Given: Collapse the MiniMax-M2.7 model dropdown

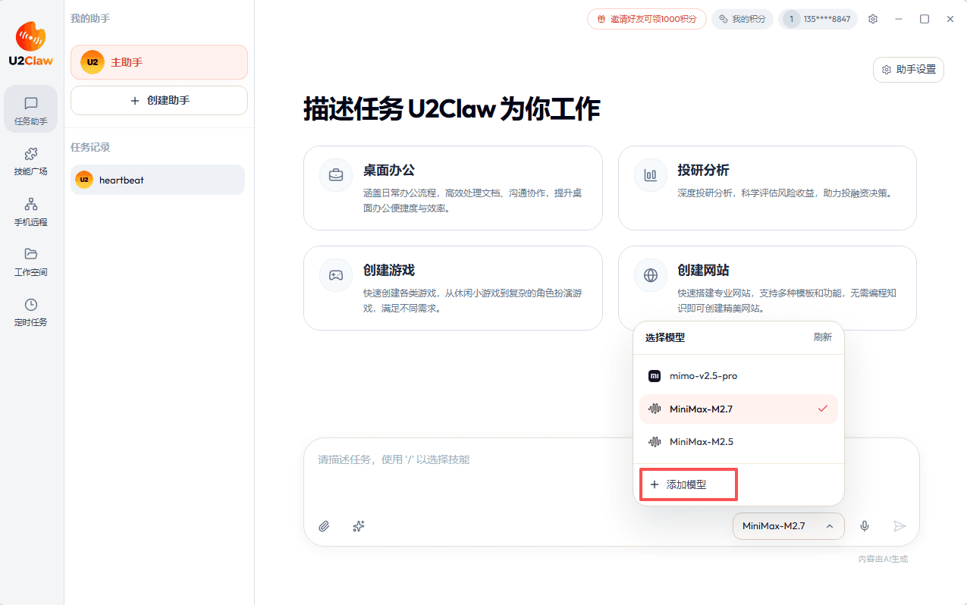Looking at the screenshot, I should [789, 526].
